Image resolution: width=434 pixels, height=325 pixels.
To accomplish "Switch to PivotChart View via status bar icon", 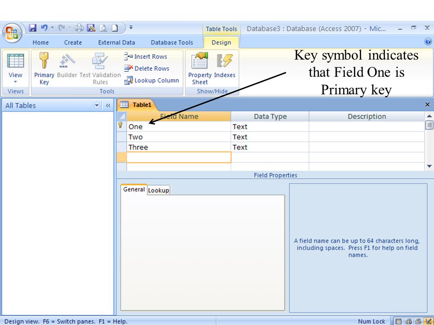I will (x=418, y=321).
